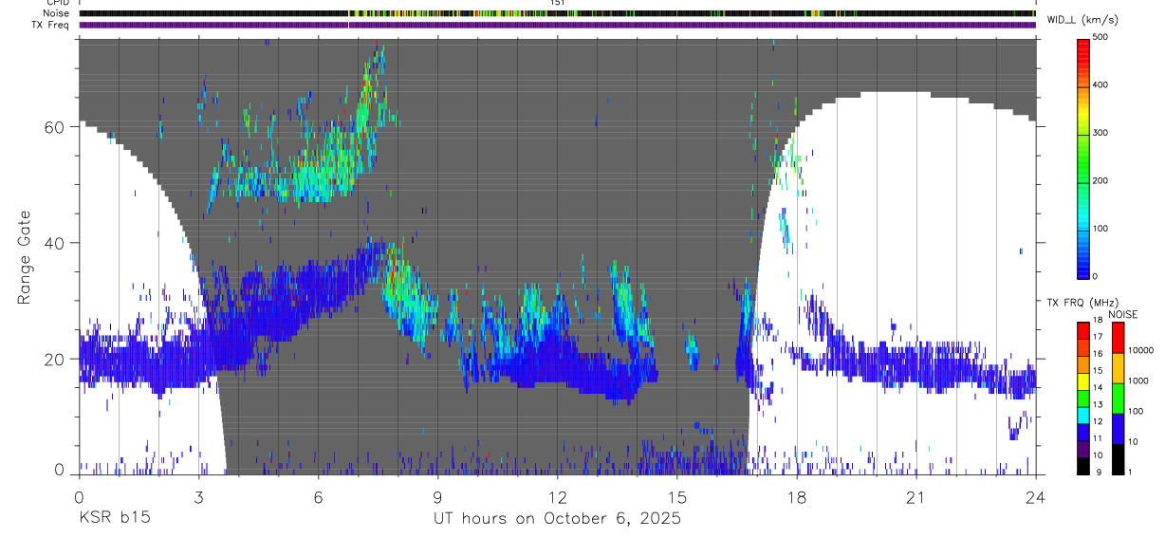
Task: Click the 'Range Gate' y-axis title
Action: click(x=25, y=258)
